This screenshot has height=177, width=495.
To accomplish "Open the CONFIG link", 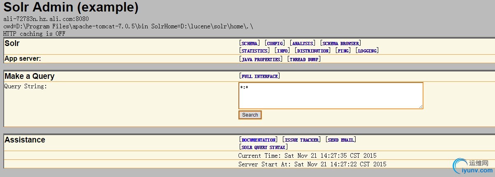I will (x=275, y=43).
